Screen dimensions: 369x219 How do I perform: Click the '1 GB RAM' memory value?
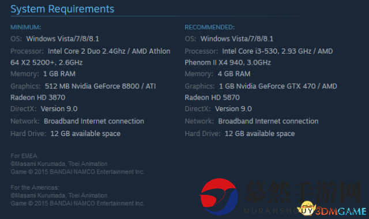[x=59, y=74]
